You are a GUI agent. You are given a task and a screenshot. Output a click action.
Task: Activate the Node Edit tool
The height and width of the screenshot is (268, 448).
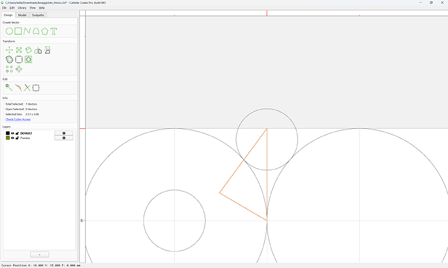(x=9, y=88)
